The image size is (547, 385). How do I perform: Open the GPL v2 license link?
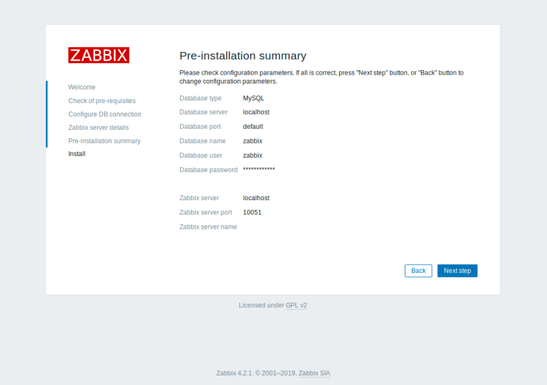pyautogui.click(x=296, y=305)
